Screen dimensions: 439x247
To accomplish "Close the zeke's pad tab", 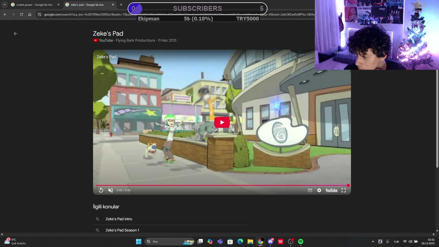I will 113,5.
